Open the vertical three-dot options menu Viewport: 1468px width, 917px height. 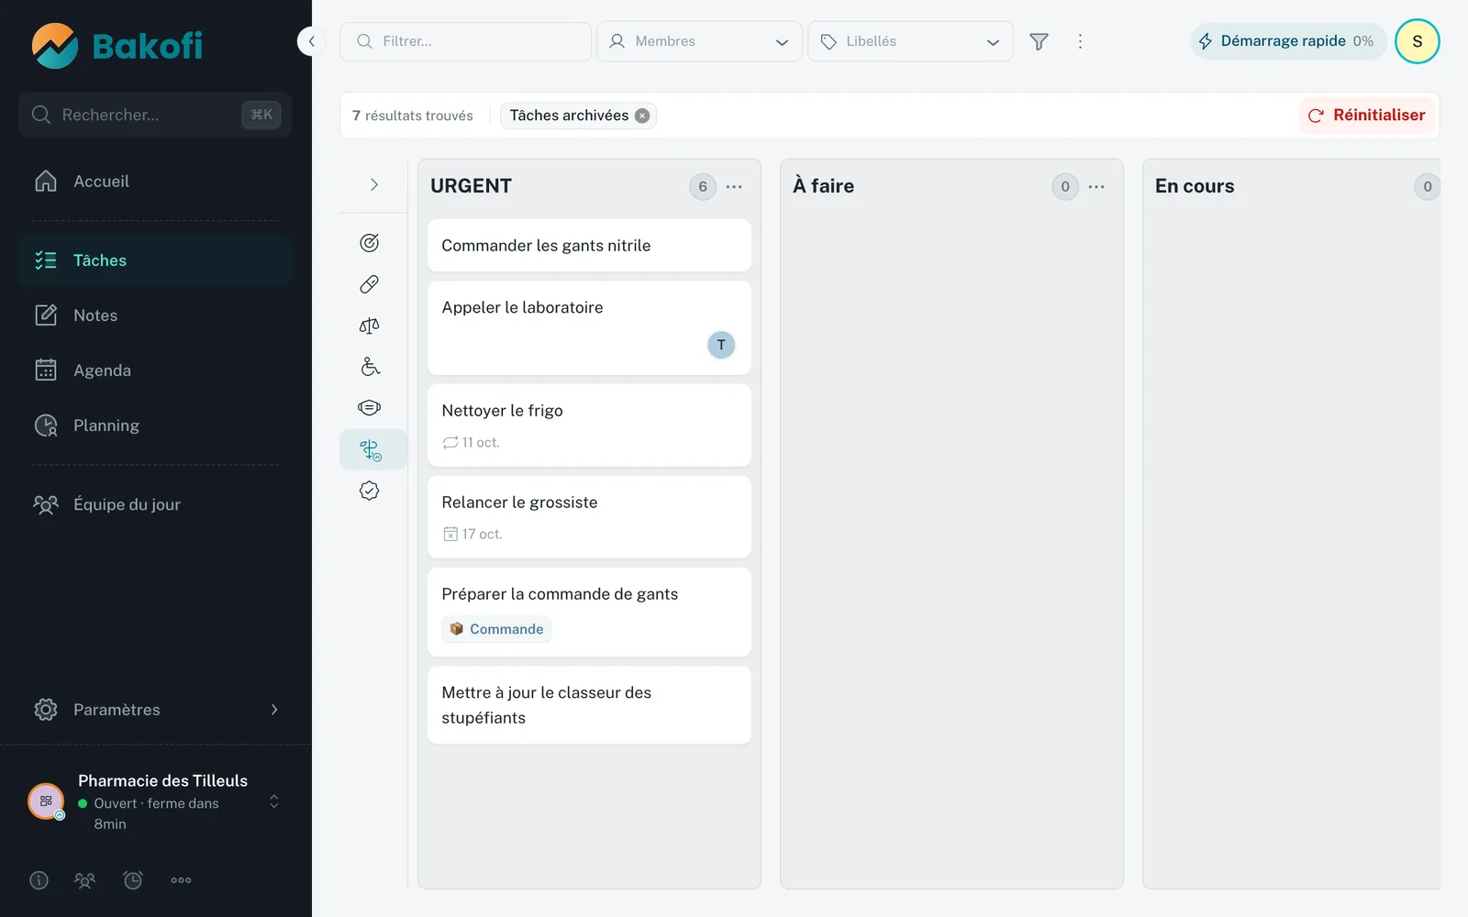[x=1080, y=41]
